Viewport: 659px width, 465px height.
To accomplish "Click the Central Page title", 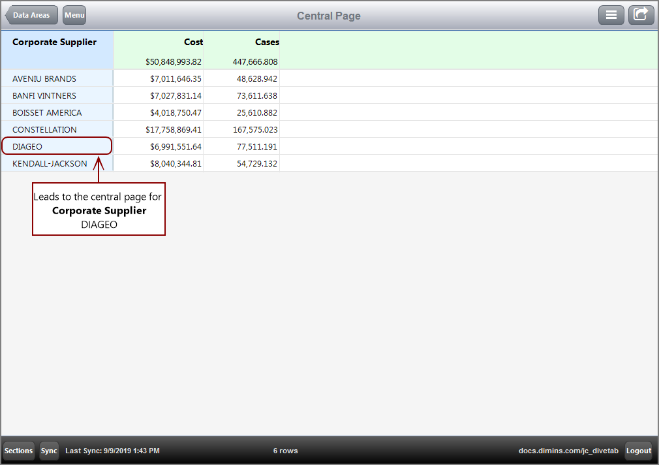I will point(329,16).
